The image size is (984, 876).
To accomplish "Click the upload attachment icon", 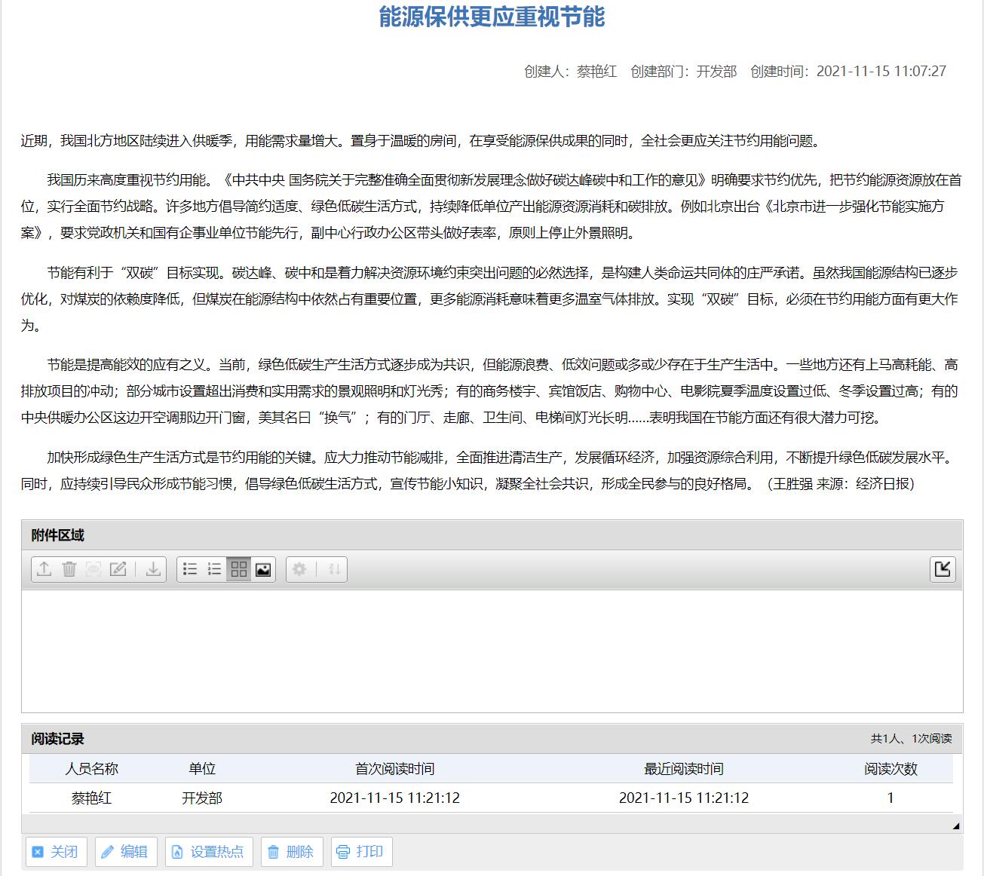I will click(44, 569).
